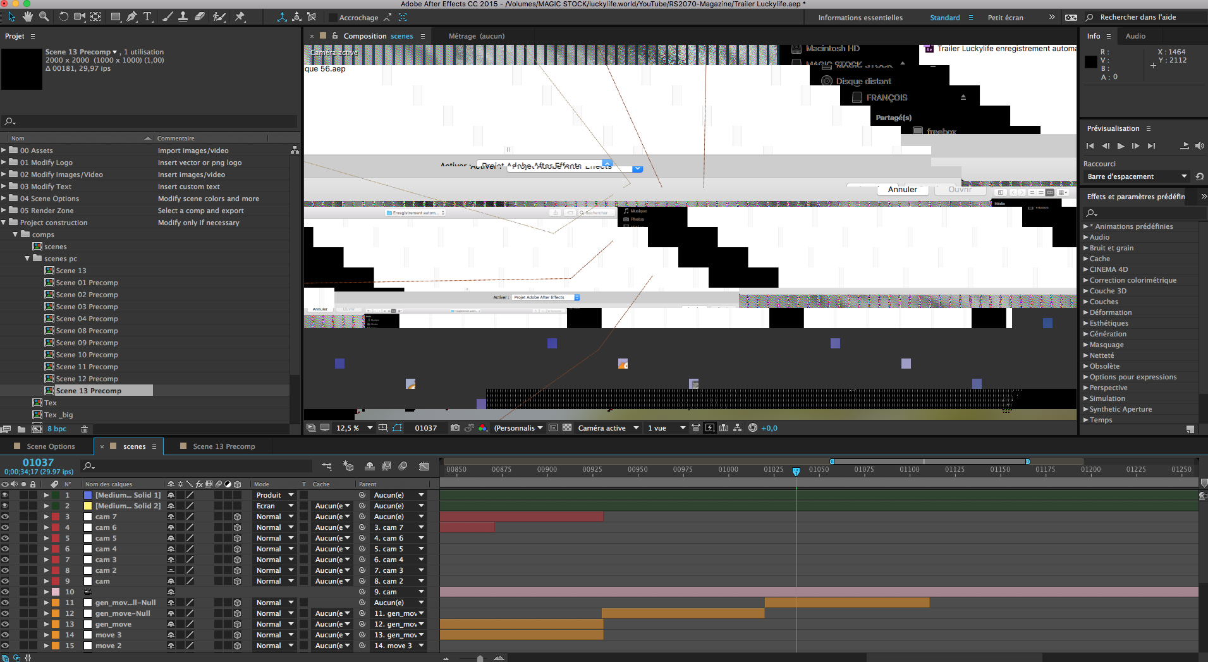Select the Hand tool
Screen dimensions: 1208x662
click(x=27, y=16)
